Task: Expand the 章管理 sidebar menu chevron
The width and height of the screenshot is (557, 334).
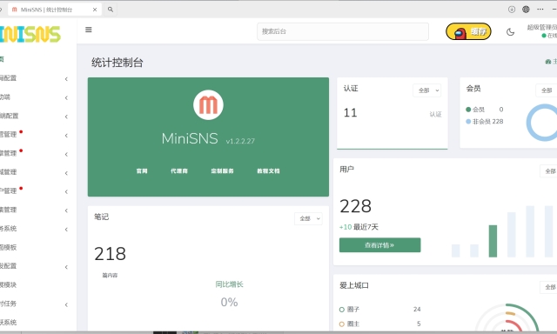Action: coord(66,154)
